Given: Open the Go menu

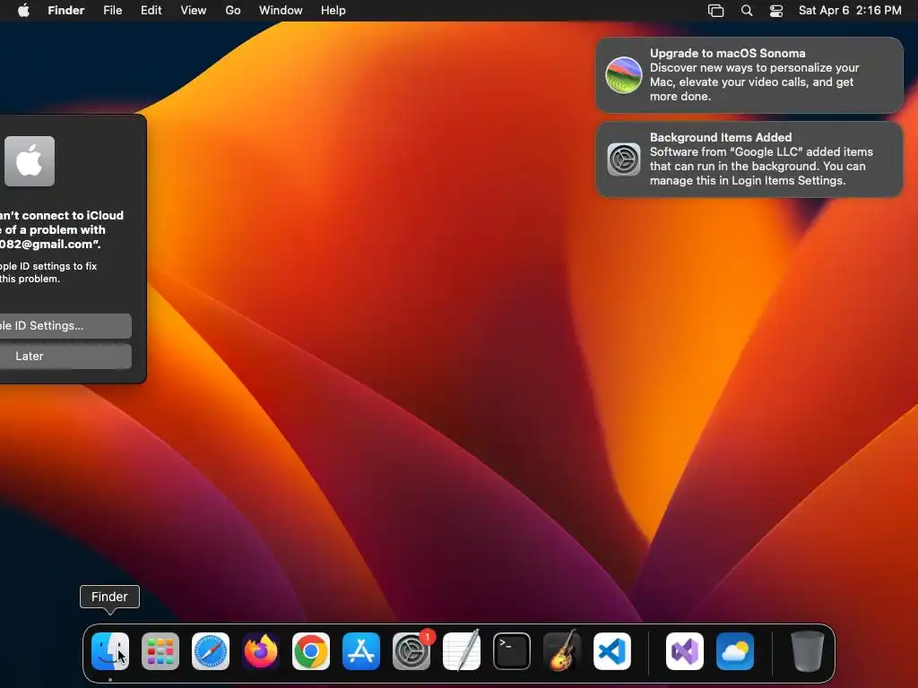Looking at the screenshot, I should (x=233, y=11).
